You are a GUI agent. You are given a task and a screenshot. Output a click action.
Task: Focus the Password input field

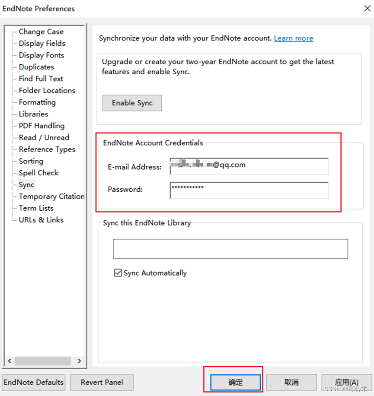tap(249, 190)
